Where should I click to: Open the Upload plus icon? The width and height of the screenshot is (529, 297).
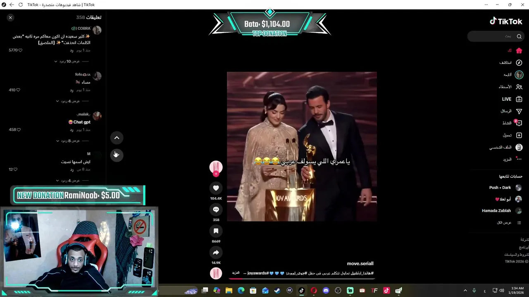point(519,135)
